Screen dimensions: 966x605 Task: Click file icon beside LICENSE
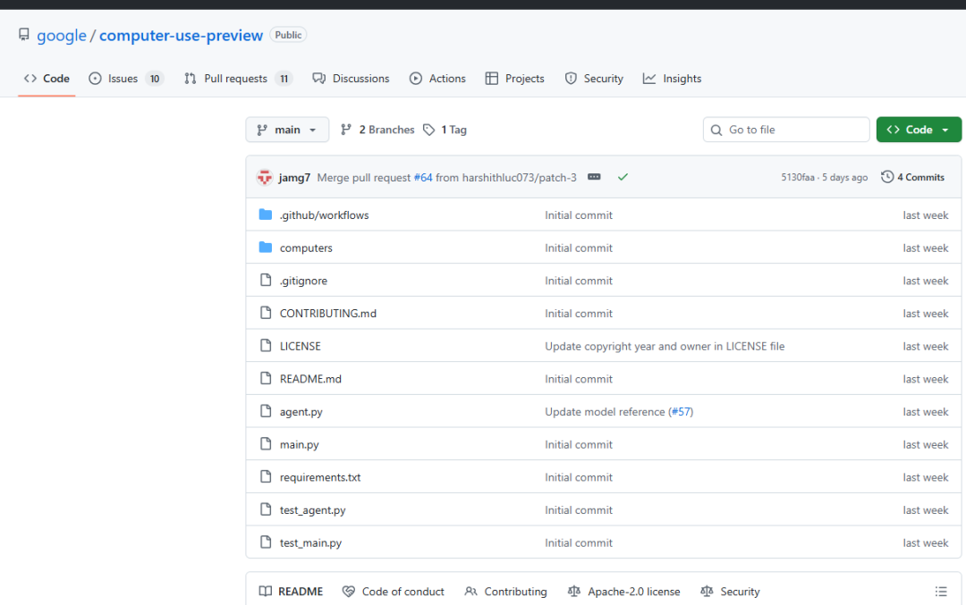coord(266,345)
